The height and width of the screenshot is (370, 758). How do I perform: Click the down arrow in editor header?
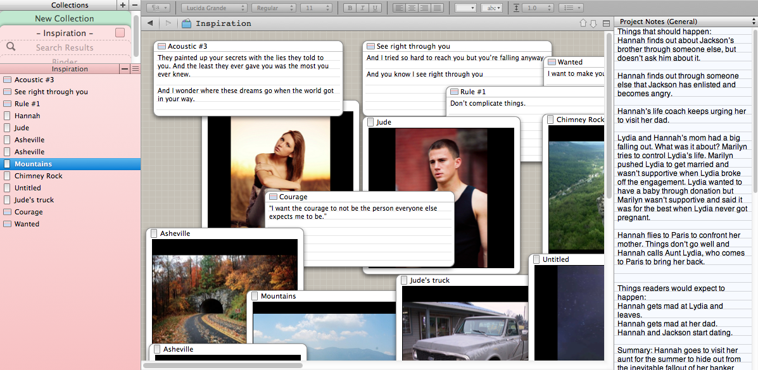[593, 23]
